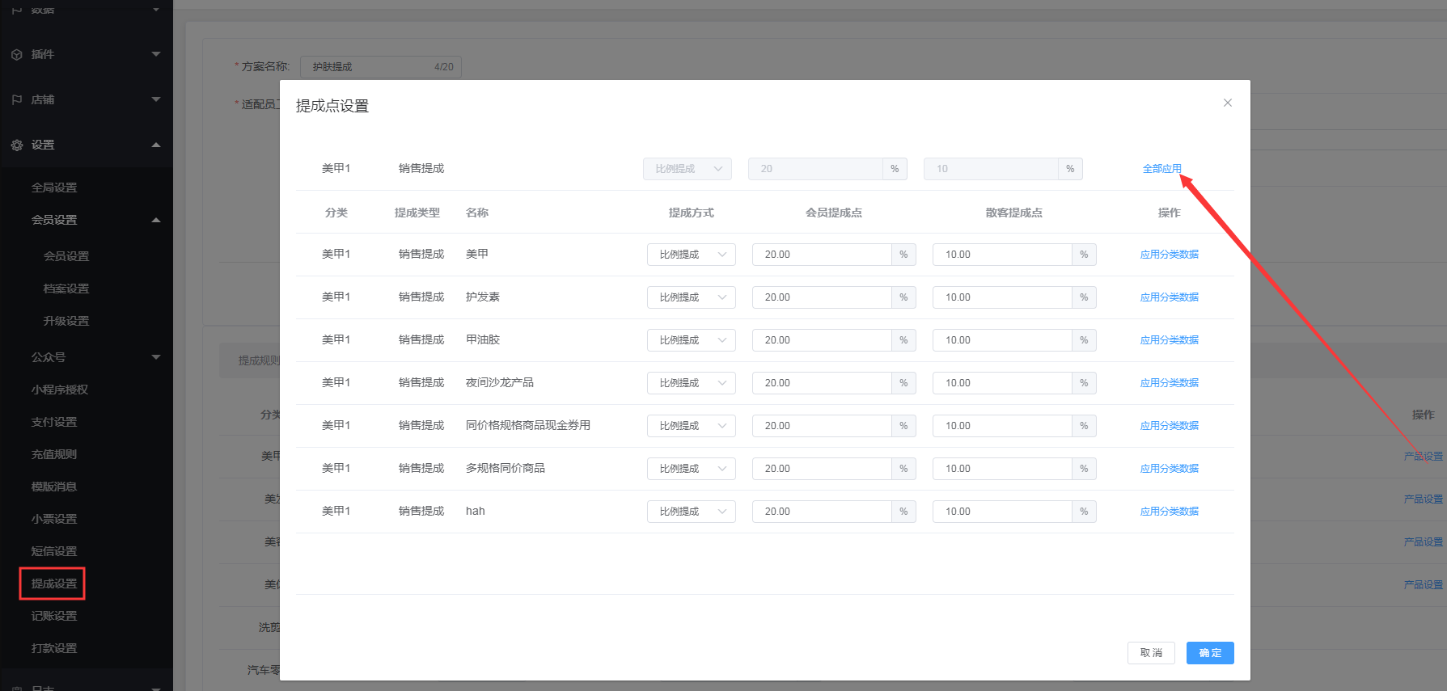
Task: Click 会员提成点 input for 夜间沙龙产品
Action: [x=821, y=383]
